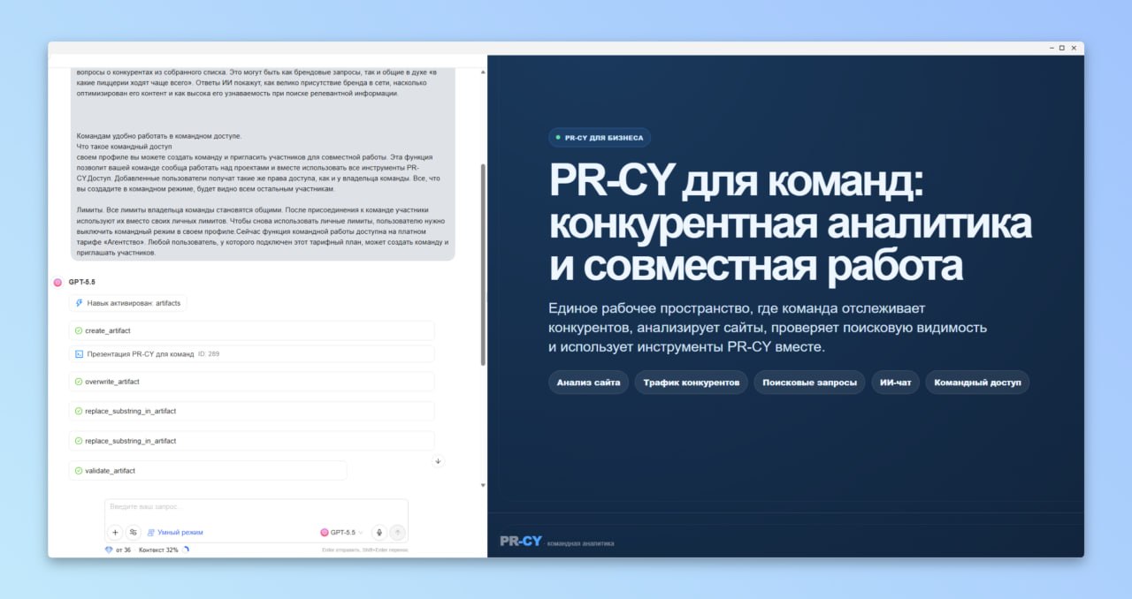The image size is (1132, 599).
Task: Click the 'PR-CY ДЛЯ БИЗНЕСА' badge
Action: [x=600, y=138]
